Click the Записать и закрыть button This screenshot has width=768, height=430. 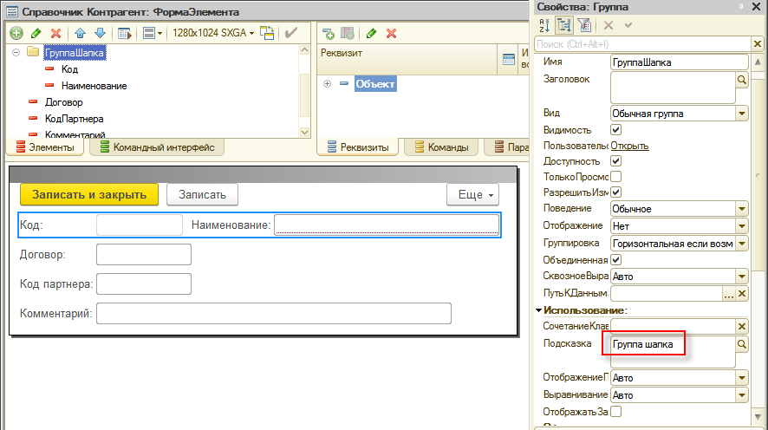click(89, 194)
